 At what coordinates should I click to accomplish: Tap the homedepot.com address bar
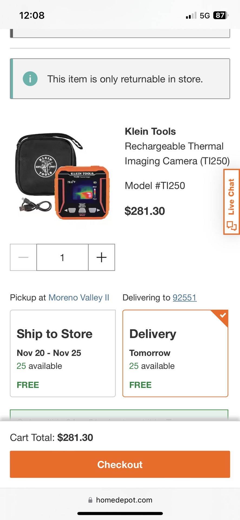(x=124, y=500)
